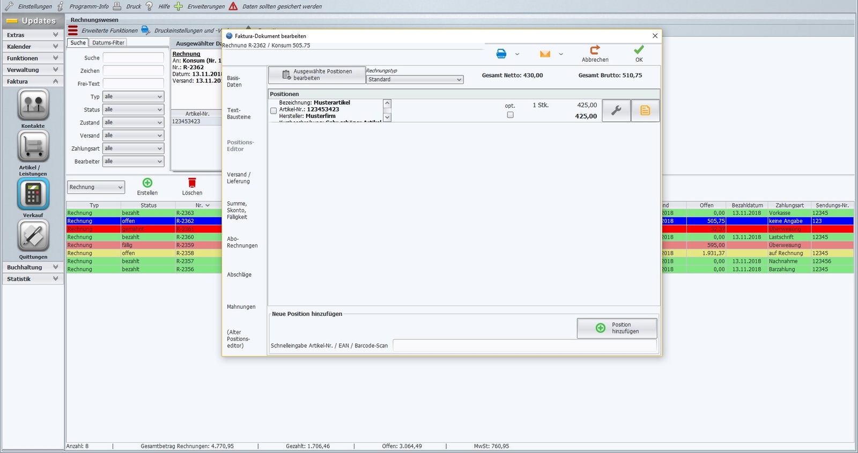The width and height of the screenshot is (858, 453).
Task: Expand the Zahlungsart filter dropdown
Action: click(x=133, y=148)
